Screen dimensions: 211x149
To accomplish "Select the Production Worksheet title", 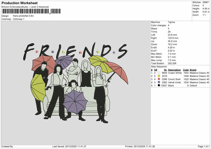I will tap(20, 3).
